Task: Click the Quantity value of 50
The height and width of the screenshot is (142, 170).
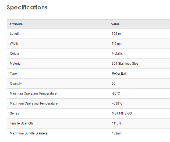Action: (114, 84)
